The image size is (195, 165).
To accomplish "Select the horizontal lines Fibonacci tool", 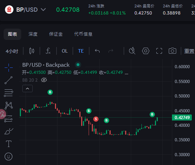I will 9,93.
